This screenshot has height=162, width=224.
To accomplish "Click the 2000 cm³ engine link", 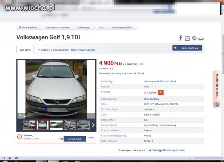I will click(149, 104).
